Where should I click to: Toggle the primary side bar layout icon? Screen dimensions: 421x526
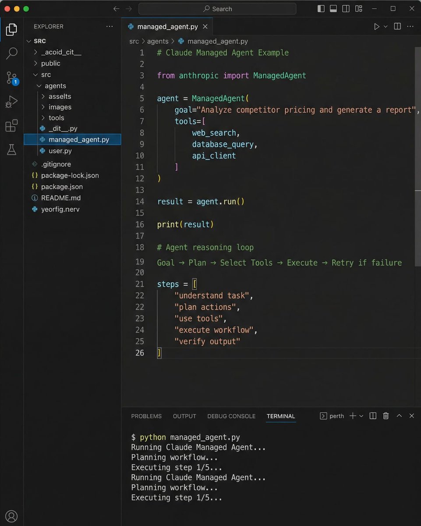[321, 9]
